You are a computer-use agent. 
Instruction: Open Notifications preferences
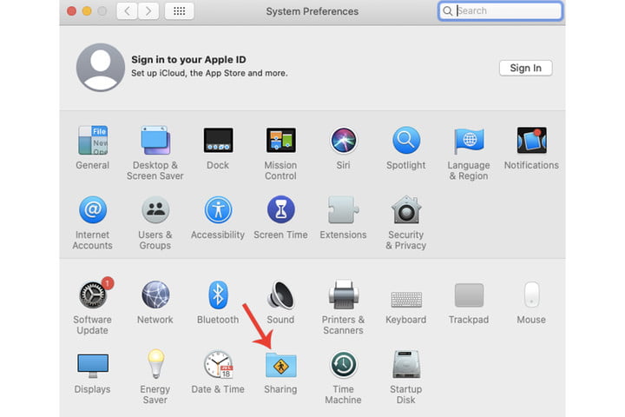pyautogui.click(x=531, y=141)
